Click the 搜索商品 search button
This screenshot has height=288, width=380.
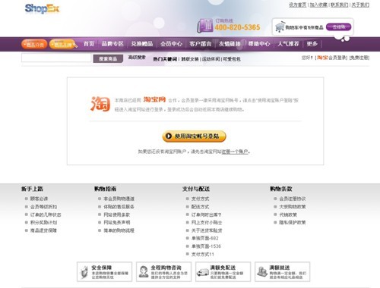tap(108, 58)
